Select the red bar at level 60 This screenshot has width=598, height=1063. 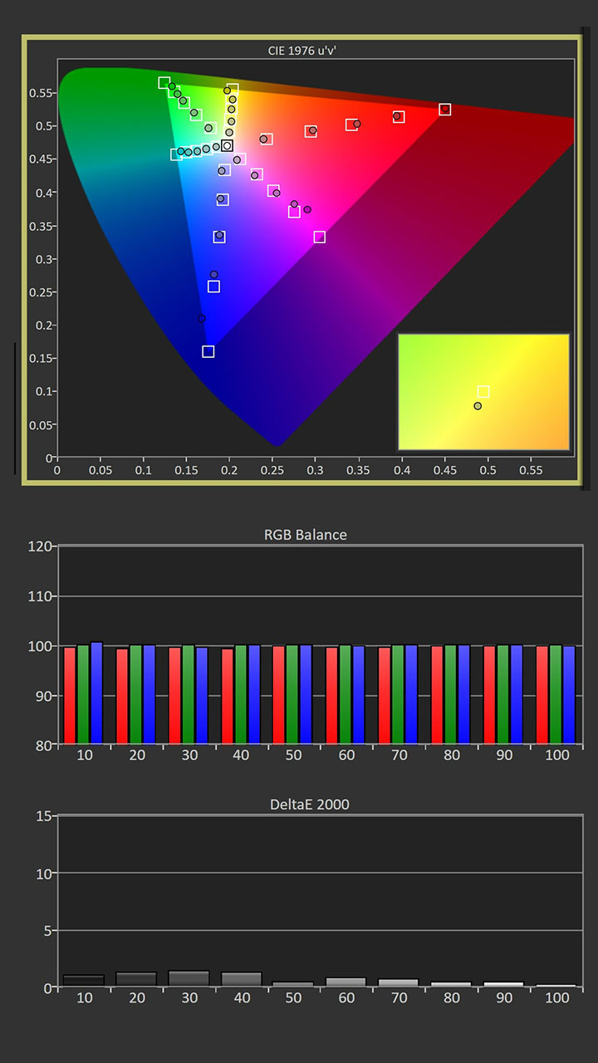coord(331,695)
